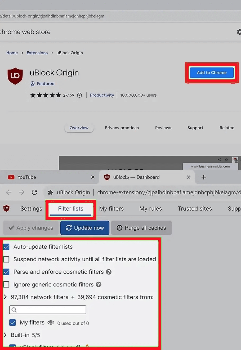Open the Related tab

point(227,128)
